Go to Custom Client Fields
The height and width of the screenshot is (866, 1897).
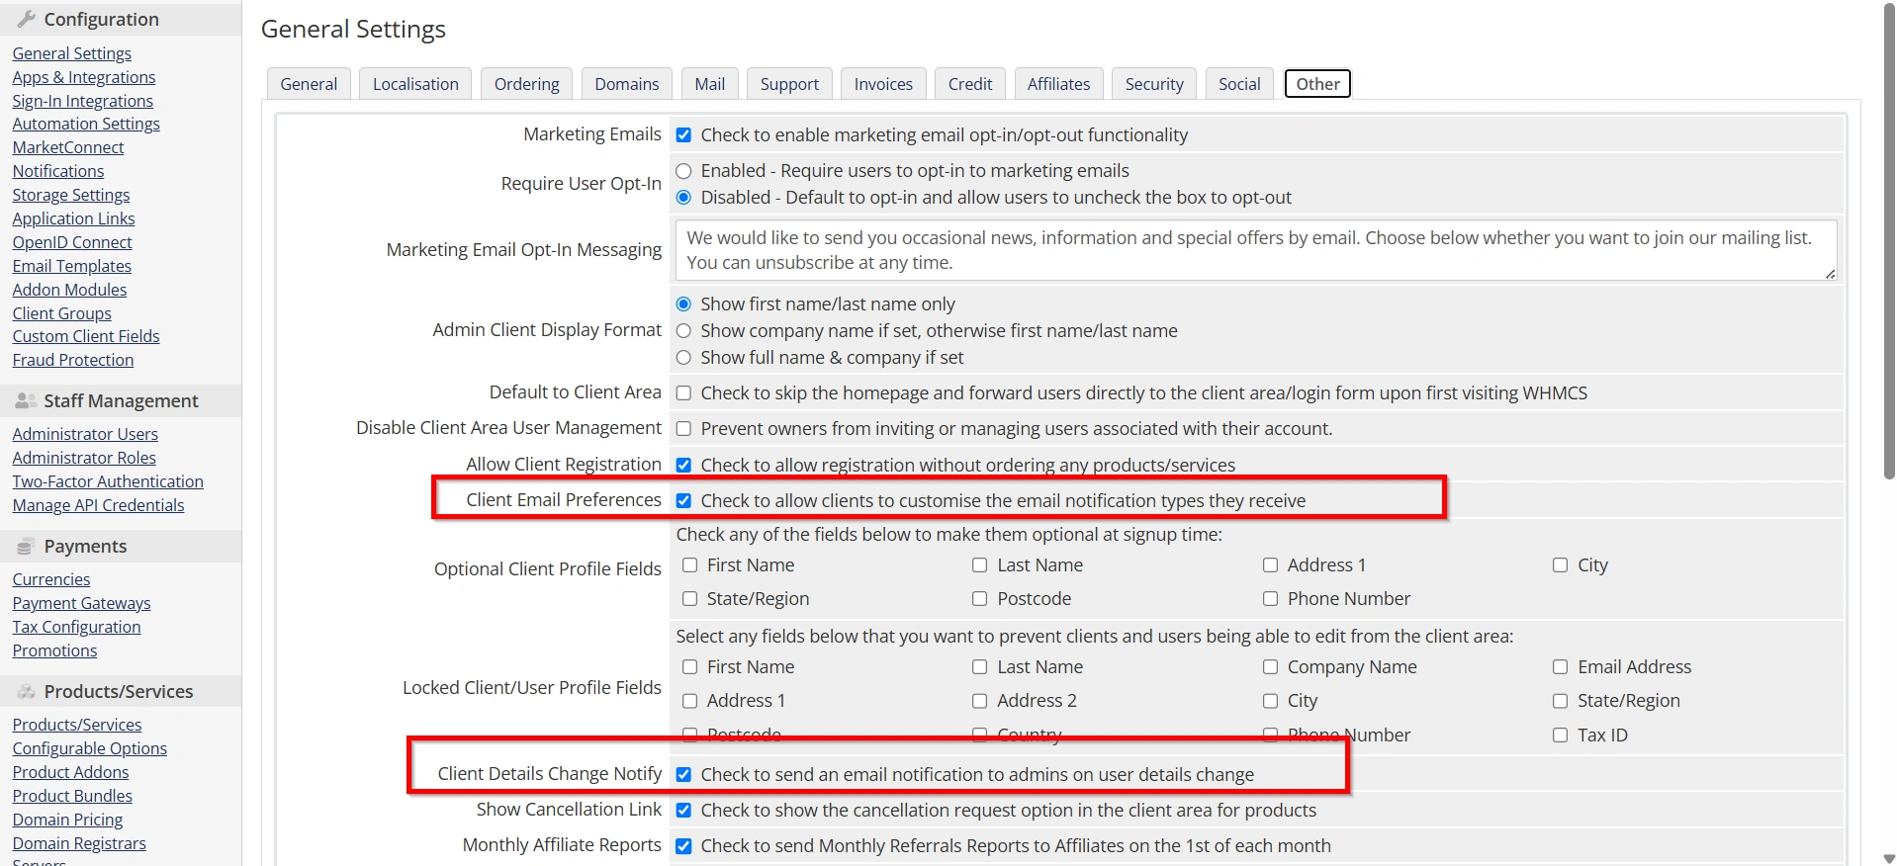(86, 336)
